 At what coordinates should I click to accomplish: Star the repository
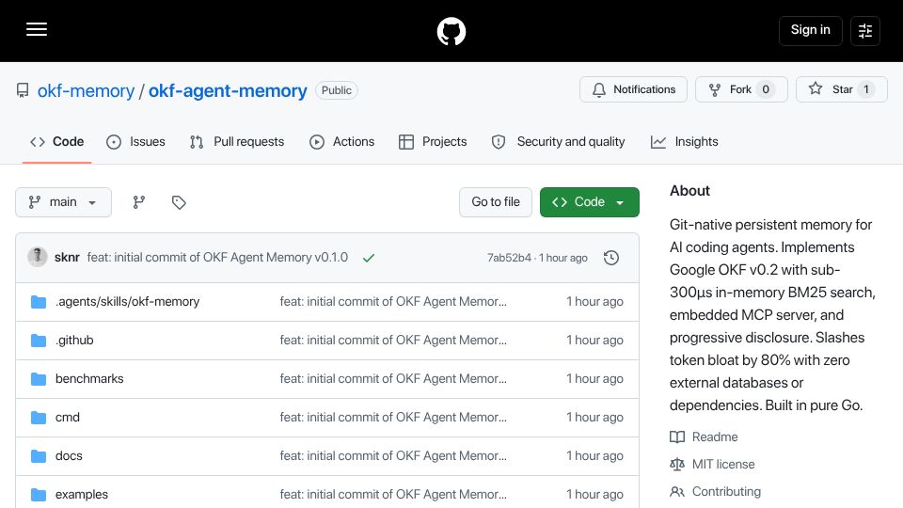(841, 89)
